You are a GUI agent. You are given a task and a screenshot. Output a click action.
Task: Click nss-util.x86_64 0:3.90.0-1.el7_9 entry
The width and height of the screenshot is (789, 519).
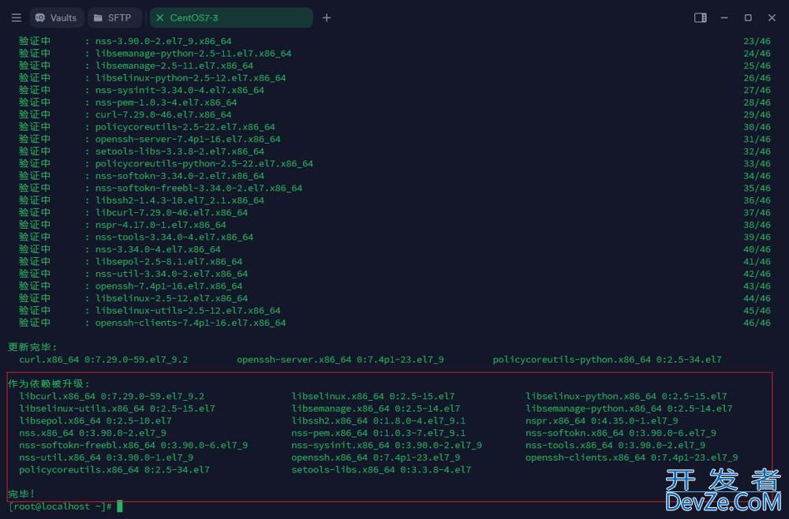(x=107, y=457)
